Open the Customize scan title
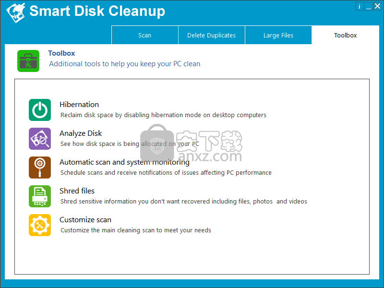The height and width of the screenshot is (288, 384). click(85, 220)
